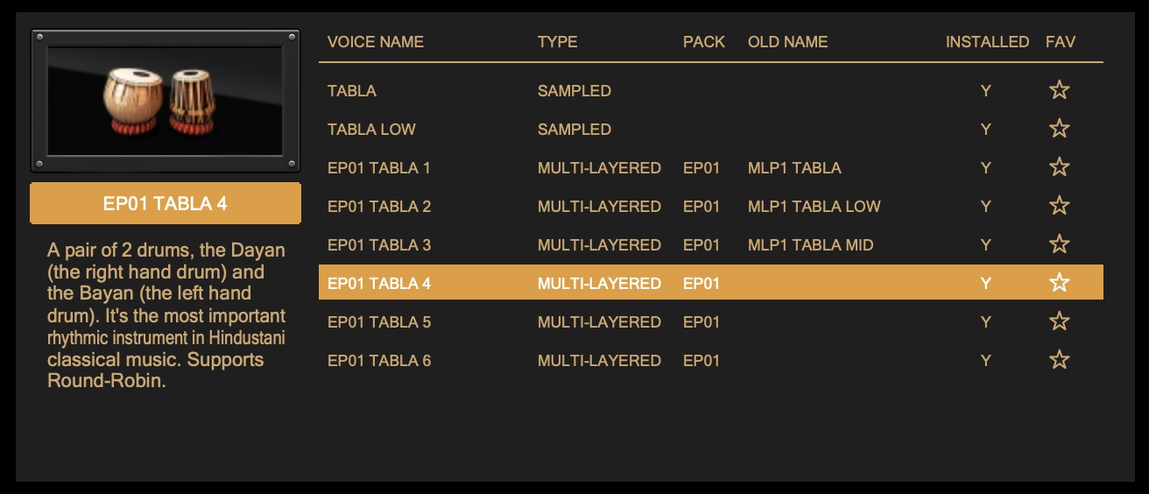
Task: Click the favorite star for EP01 TABLA 3
Action: click(x=1059, y=244)
